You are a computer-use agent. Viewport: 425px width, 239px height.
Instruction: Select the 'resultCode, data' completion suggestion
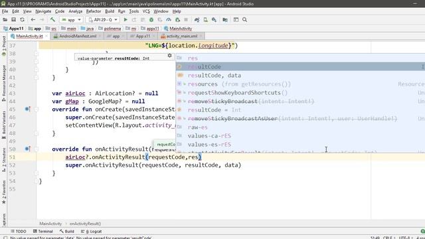300,75
